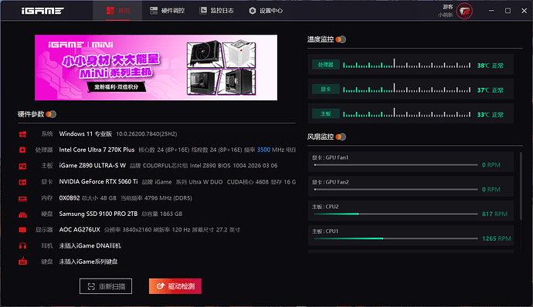Click the hard disk icon
The image size is (533, 307).
point(22,214)
